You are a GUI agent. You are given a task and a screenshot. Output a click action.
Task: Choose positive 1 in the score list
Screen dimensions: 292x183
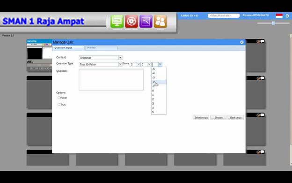[159, 95]
